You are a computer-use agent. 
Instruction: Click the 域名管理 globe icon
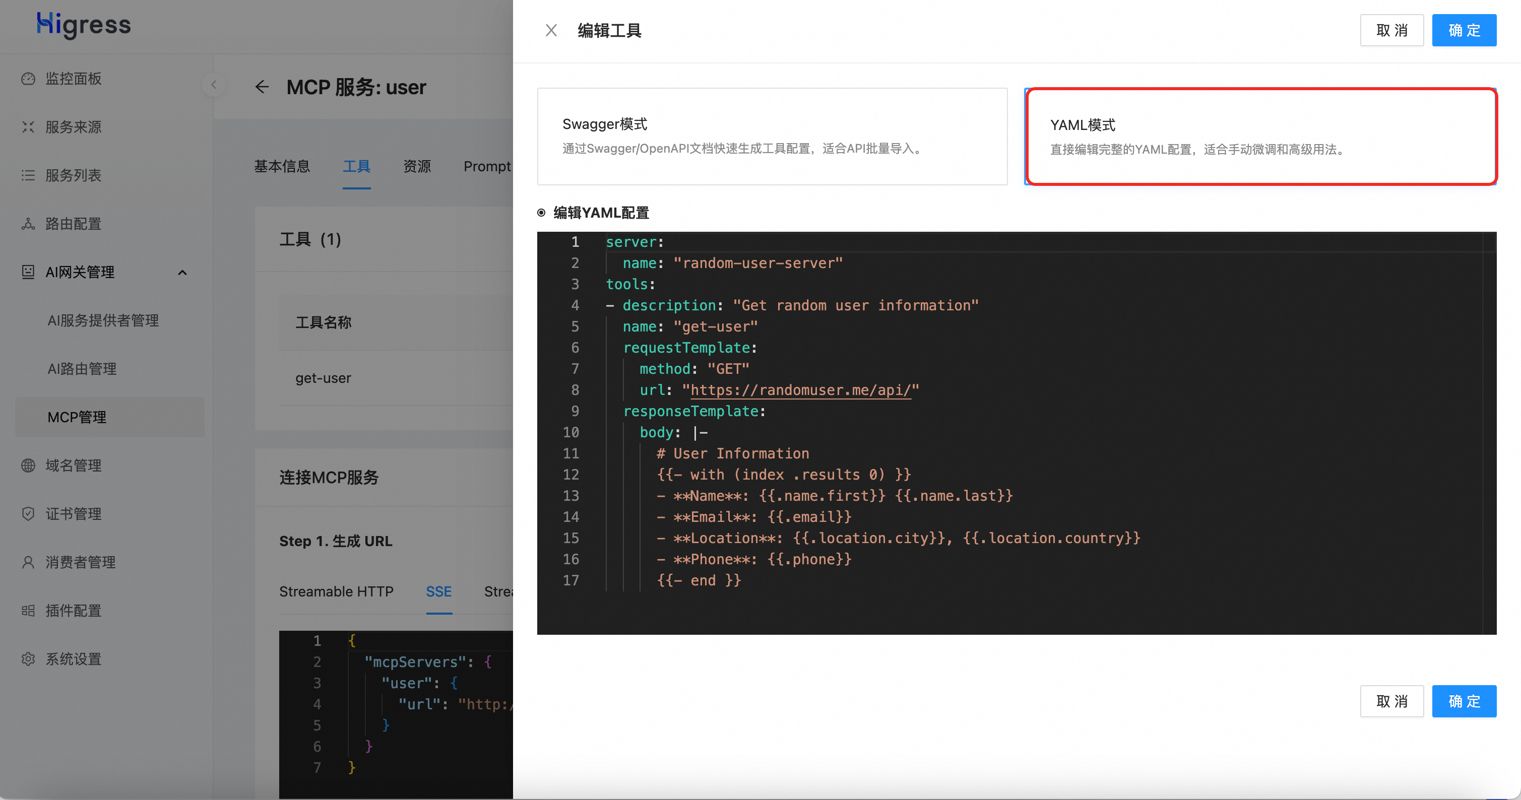click(28, 465)
